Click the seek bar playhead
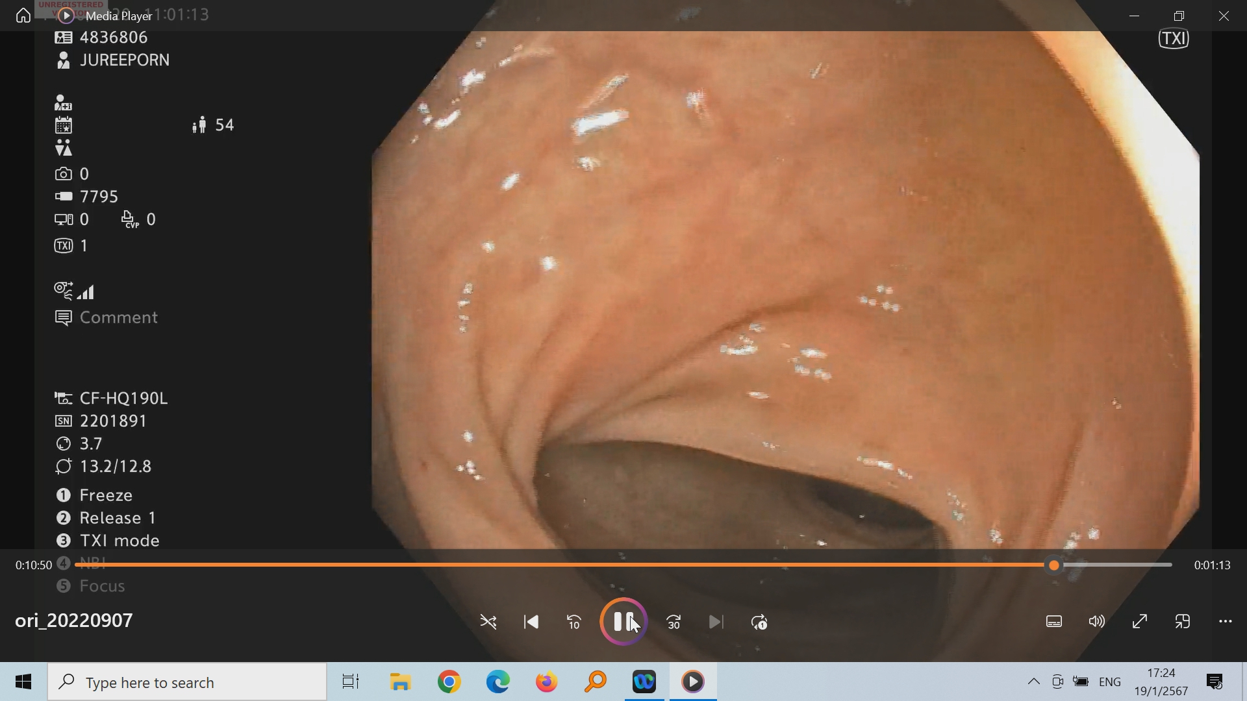 [x=1054, y=565]
